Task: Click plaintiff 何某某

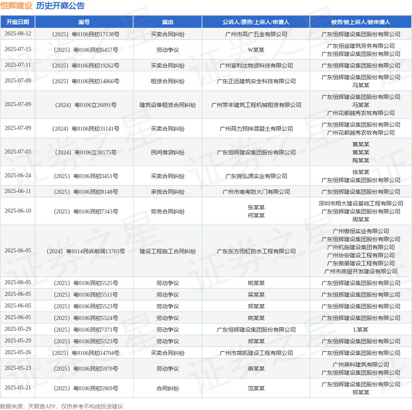Action: coord(256,215)
